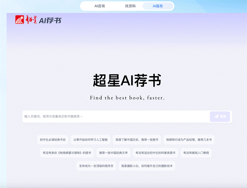This screenshot has height=188, width=247.
Task: Select 我想了解中国历史,推荐一些图书 chip
Action: pyautogui.click(x=137, y=139)
